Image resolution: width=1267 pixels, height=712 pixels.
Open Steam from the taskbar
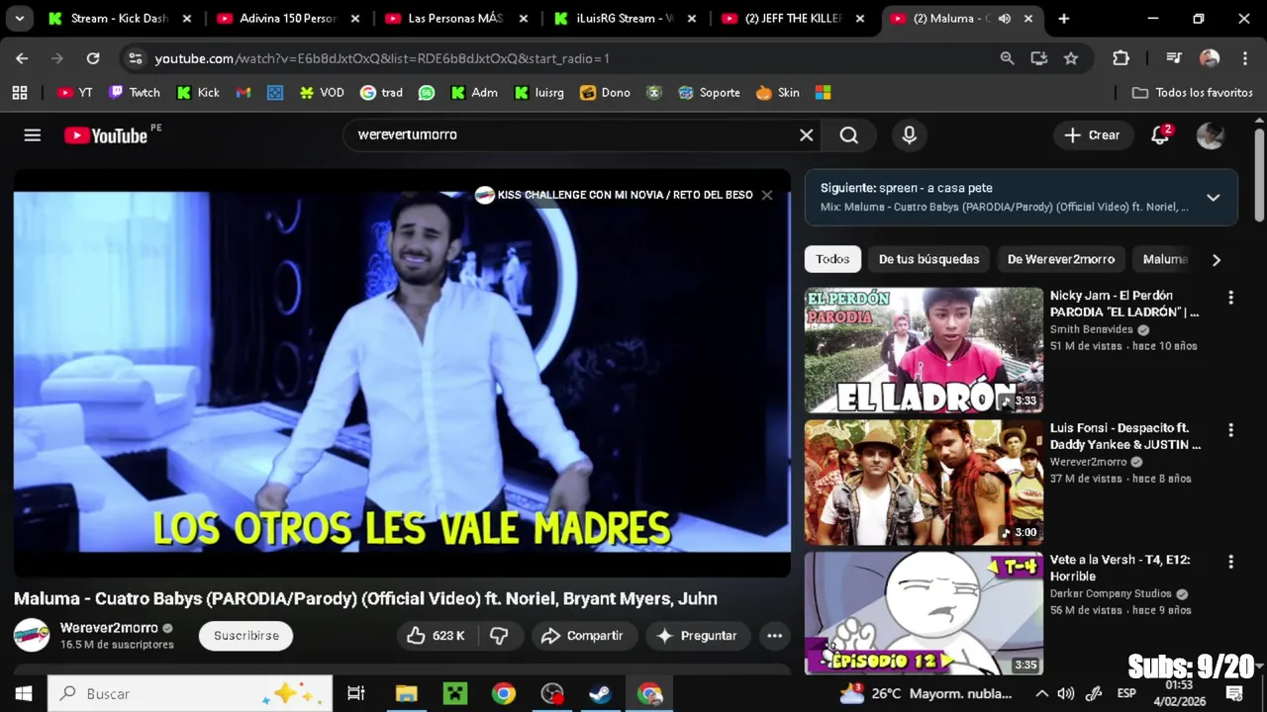[600, 693]
